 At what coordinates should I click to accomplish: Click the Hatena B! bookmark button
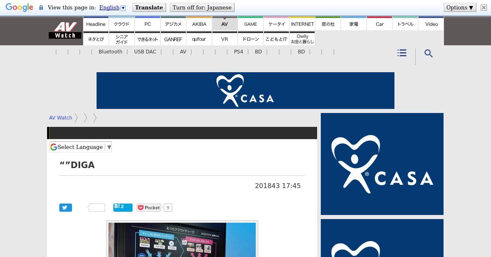pyautogui.click(x=123, y=207)
